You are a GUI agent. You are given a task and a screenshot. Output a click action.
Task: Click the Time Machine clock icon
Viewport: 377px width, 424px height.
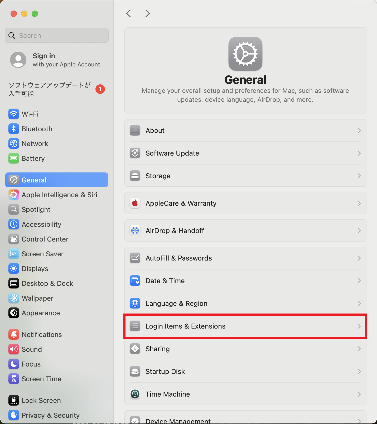click(135, 394)
